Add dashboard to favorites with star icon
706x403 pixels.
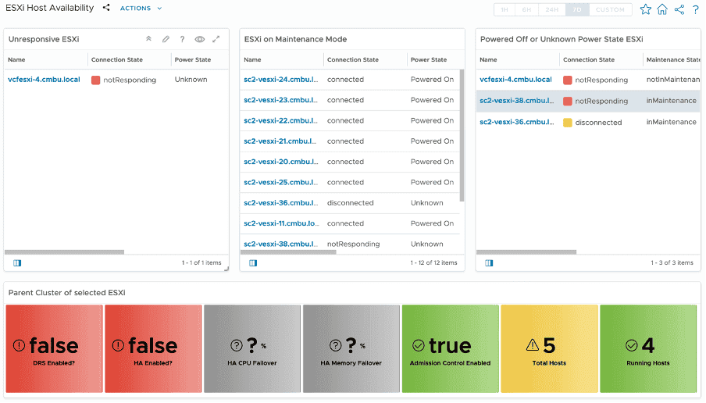tap(646, 9)
